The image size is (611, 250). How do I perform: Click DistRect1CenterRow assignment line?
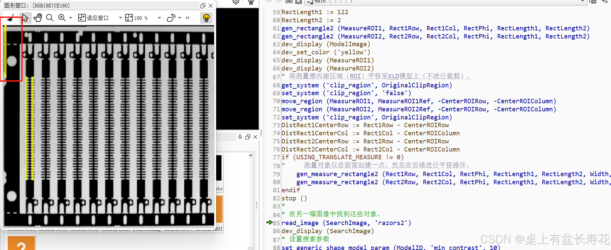(365, 125)
